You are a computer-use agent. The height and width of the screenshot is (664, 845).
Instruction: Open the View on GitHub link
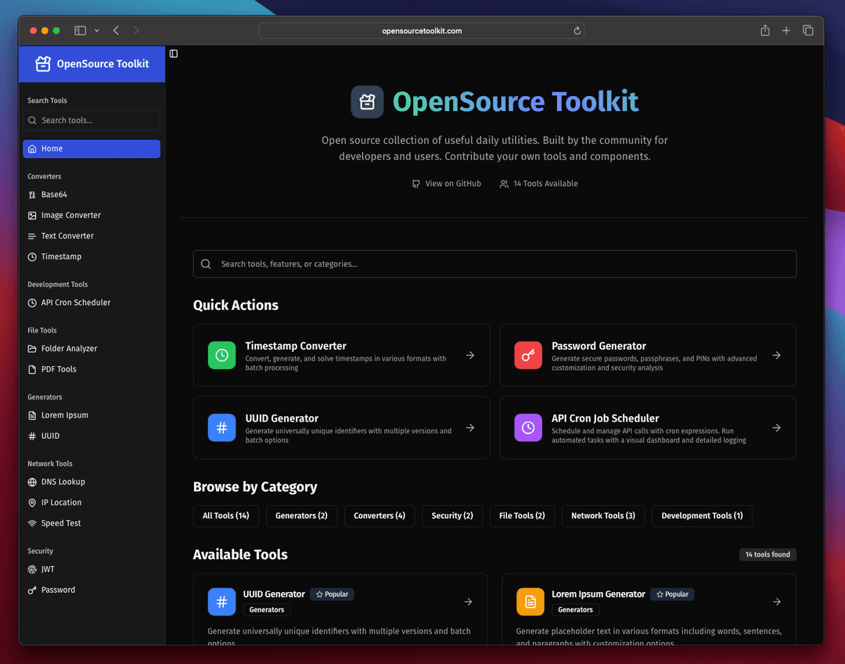tap(447, 184)
